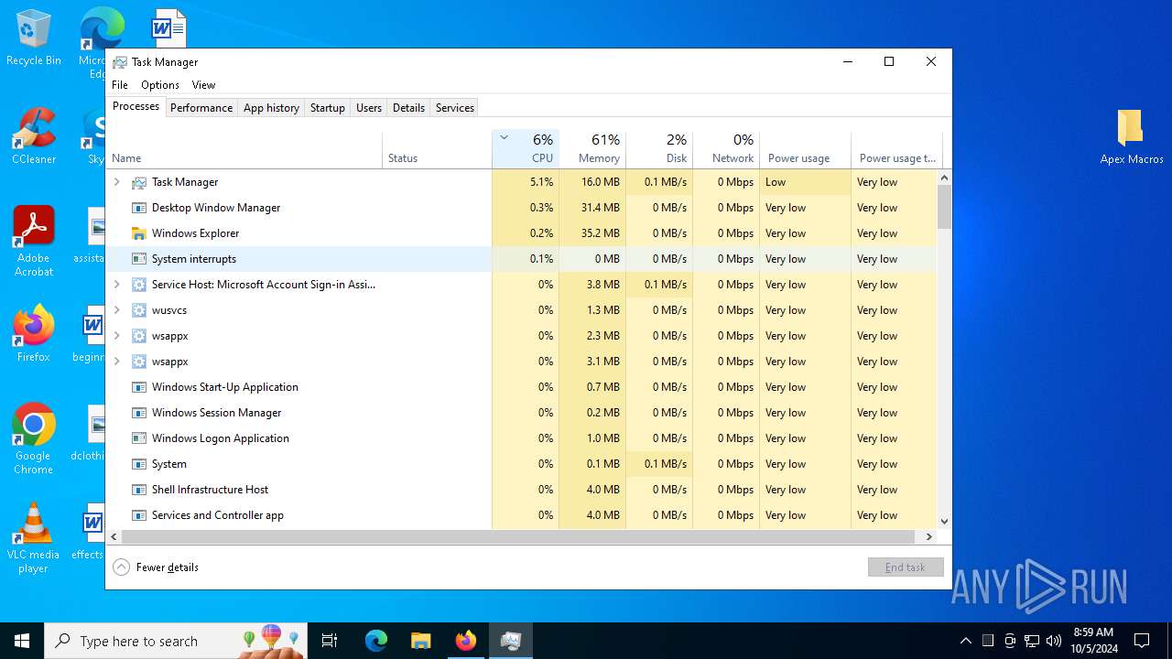Sort by the Memory column header
The image size is (1172, 659).
[x=592, y=149]
